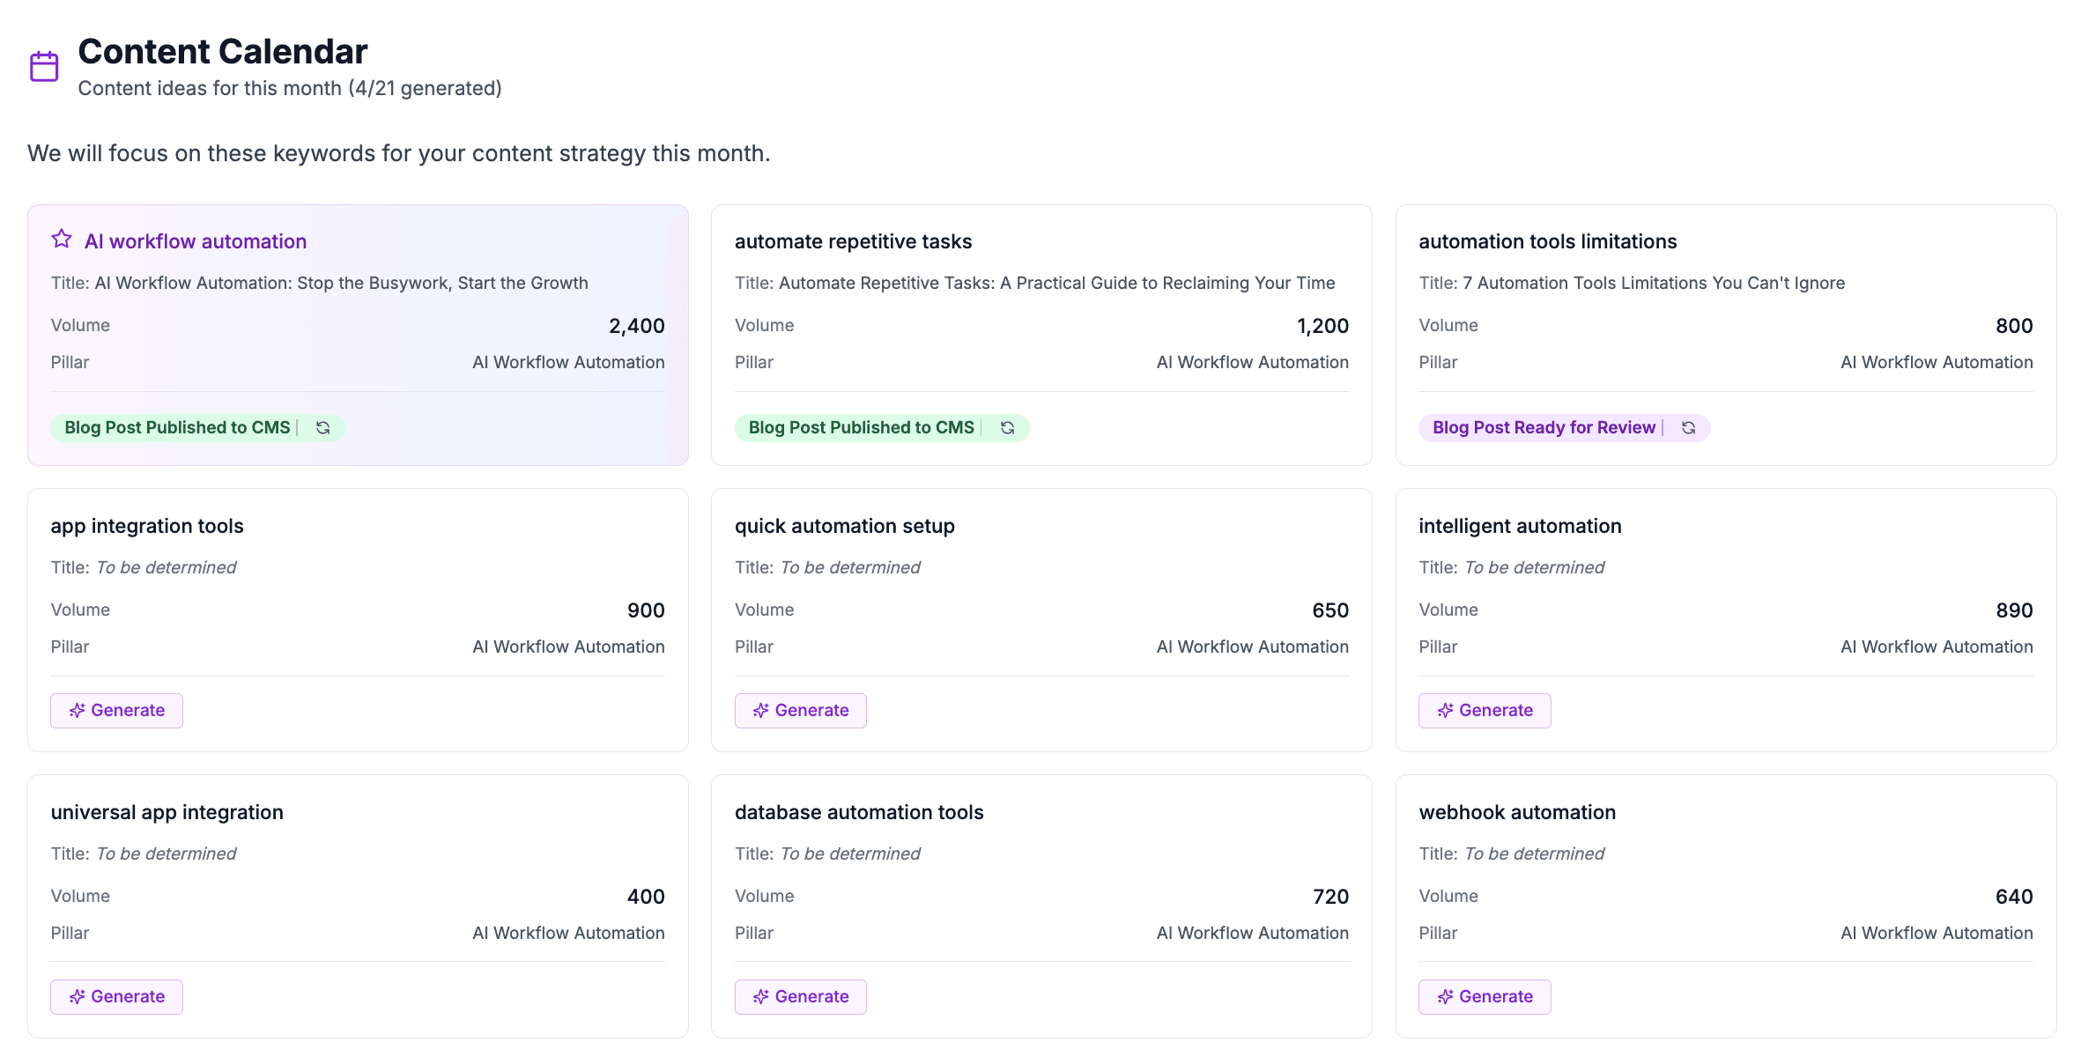Screen dimensions: 2081x1057
Task: Click the webhook automation heading
Action: point(1517,812)
